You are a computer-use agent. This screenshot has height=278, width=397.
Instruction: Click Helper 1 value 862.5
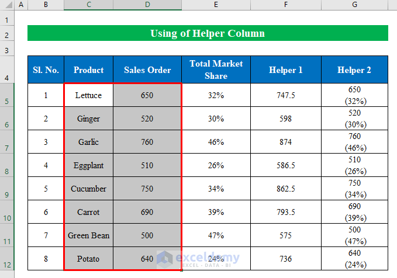coord(285,189)
